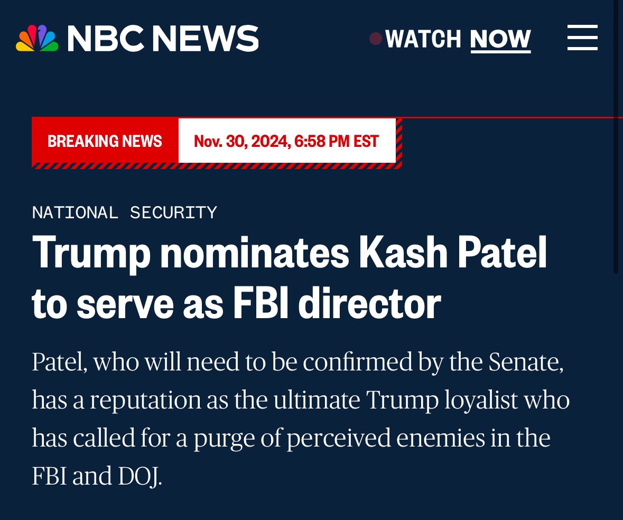This screenshot has width=623, height=520.
Task: Select the red BREAKING NEWS badge
Action: (x=105, y=141)
